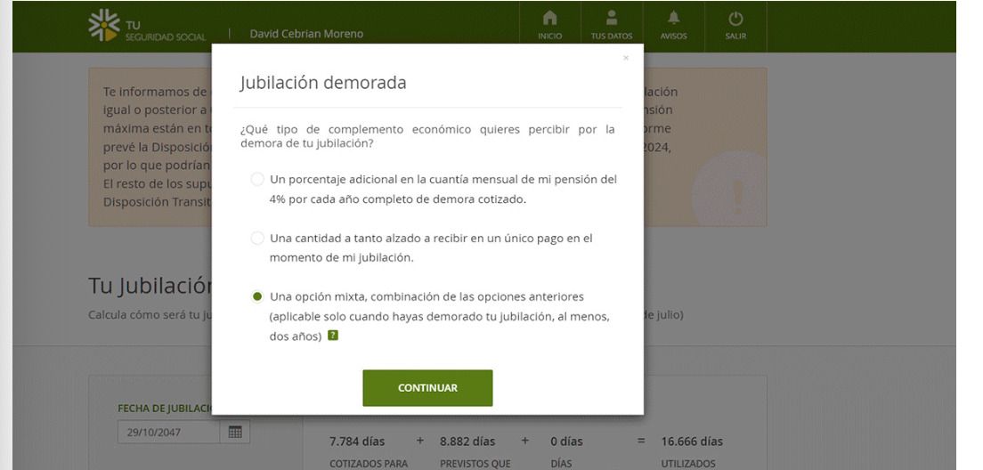Click the 7.784 días value
The height and width of the screenshot is (470, 983).
click(x=357, y=442)
